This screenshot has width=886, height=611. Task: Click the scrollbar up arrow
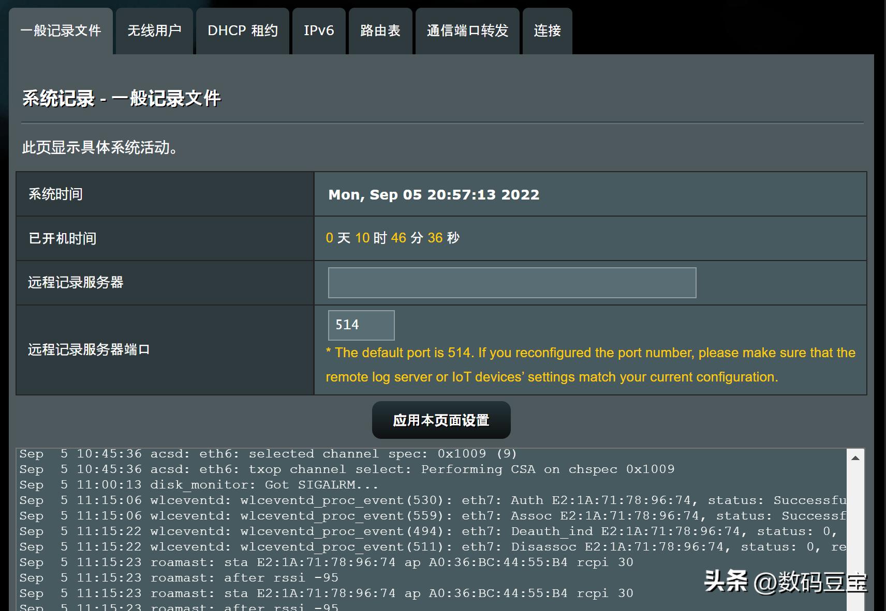click(x=857, y=457)
